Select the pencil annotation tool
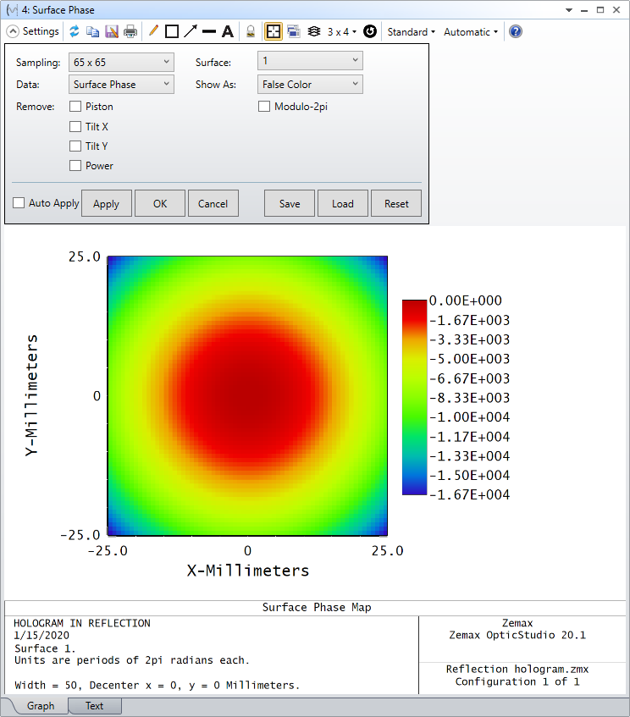 153,31
